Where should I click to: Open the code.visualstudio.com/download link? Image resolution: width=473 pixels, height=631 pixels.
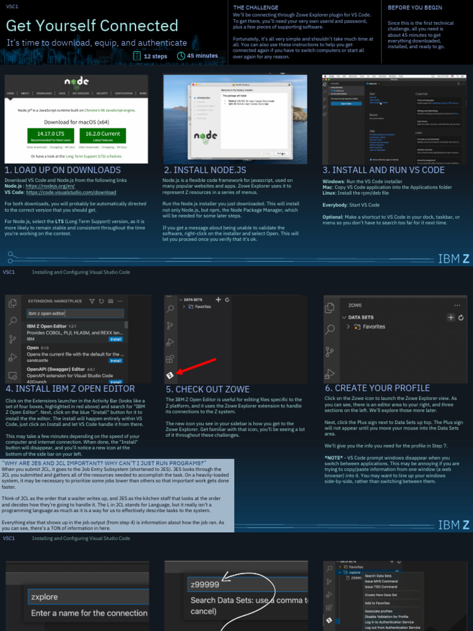coord(71,192)
